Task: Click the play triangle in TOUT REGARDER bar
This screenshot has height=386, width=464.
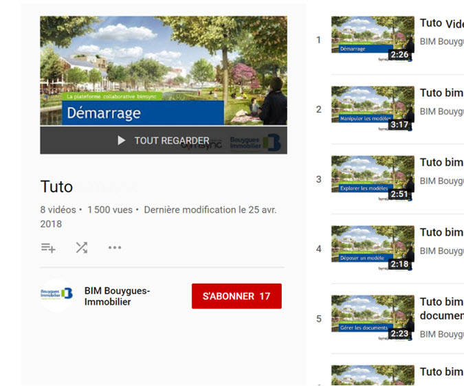Action: 121,140
